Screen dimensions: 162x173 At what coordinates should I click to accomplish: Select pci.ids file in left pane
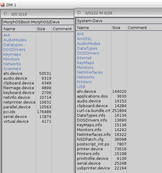click(9, 112)
